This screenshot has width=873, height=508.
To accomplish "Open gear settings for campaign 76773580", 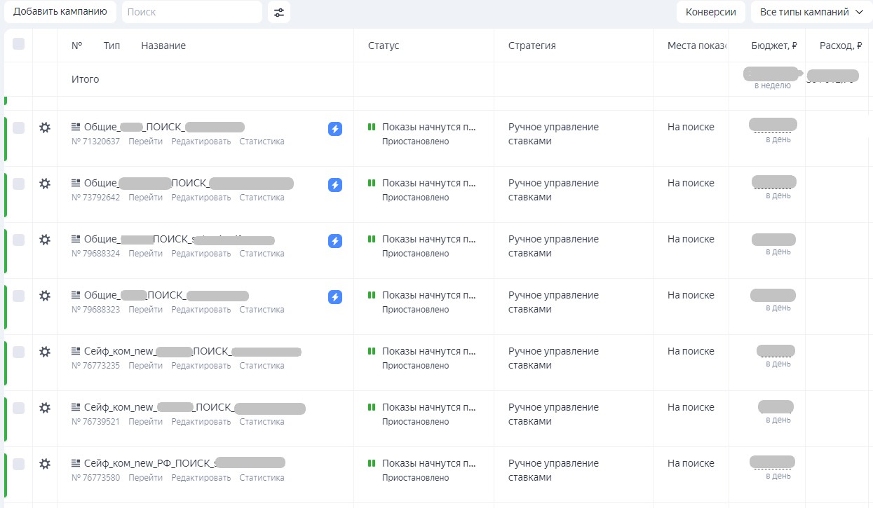I will [45, 464].
